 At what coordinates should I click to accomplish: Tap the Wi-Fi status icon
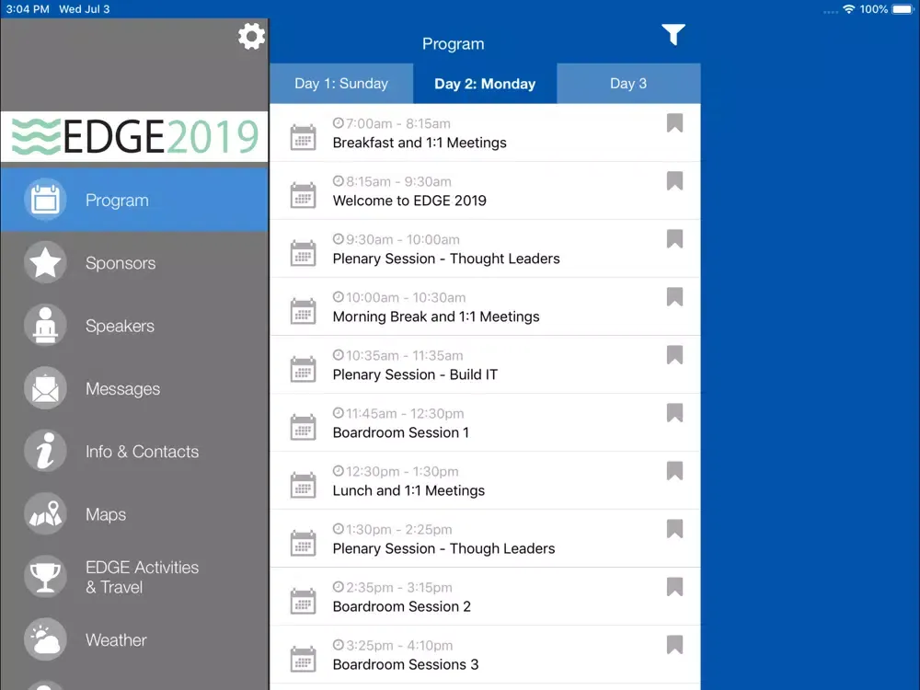click(x=848, y=9)
